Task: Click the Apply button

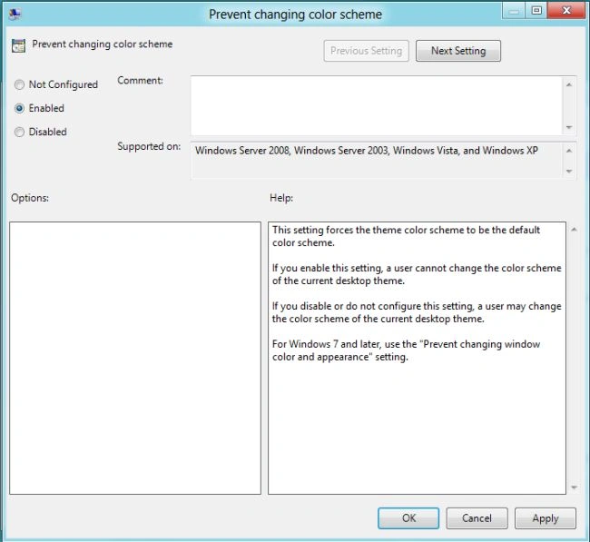Action: pyautogui.click(x=546, y=518)
